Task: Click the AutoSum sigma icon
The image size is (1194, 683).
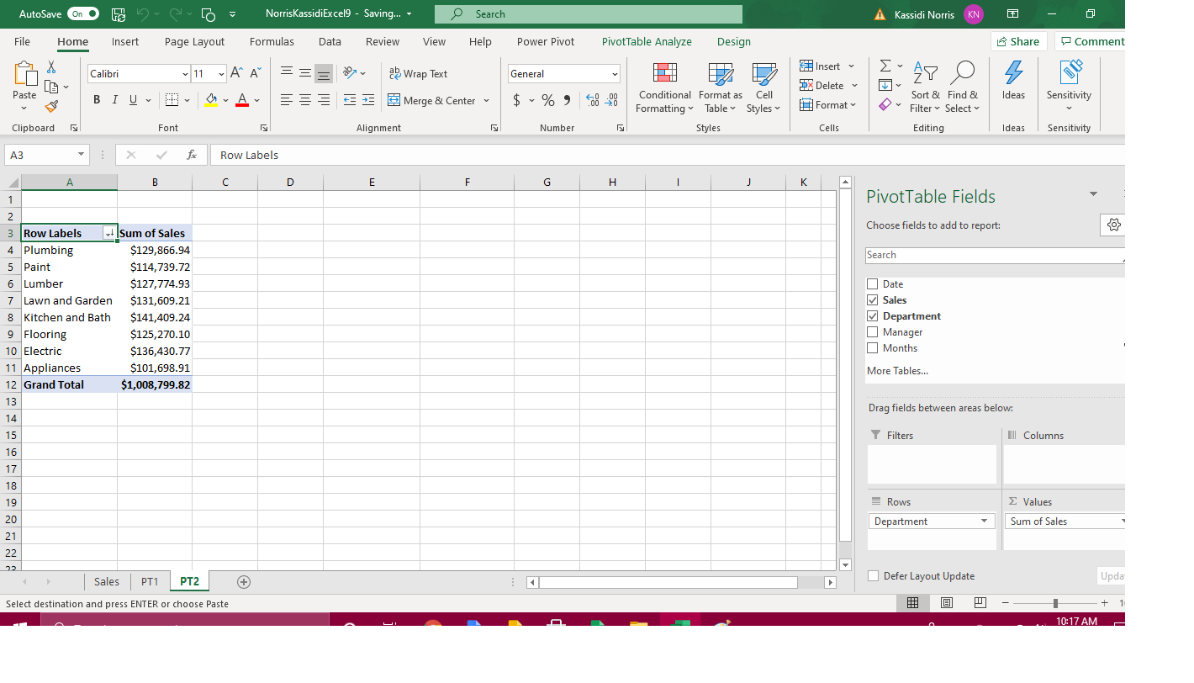Action: 885,66
